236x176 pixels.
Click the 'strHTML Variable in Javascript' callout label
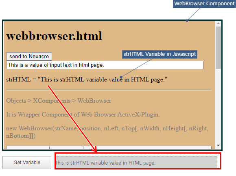tap(160, 54)
